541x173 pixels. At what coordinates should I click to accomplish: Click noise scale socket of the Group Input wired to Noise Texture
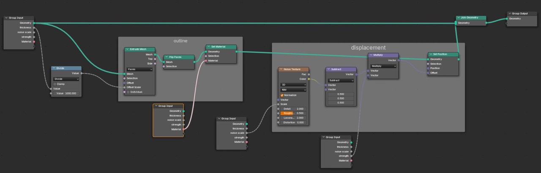click(247, 133)
